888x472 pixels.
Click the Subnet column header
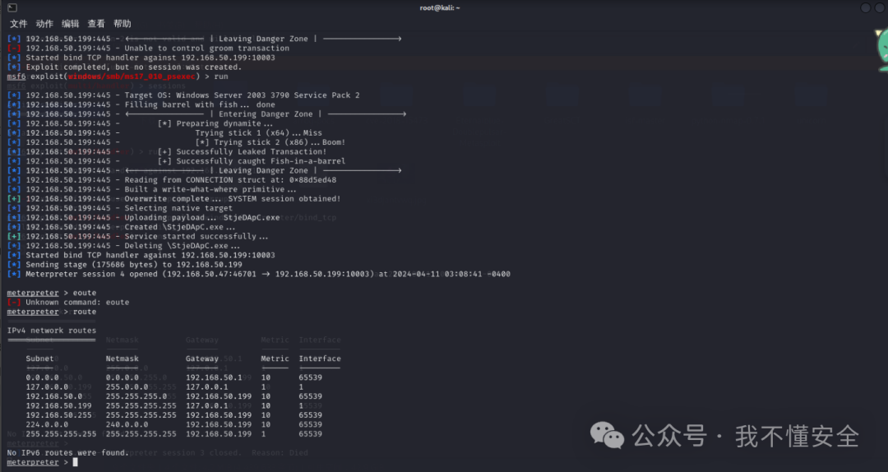(39, 359)
